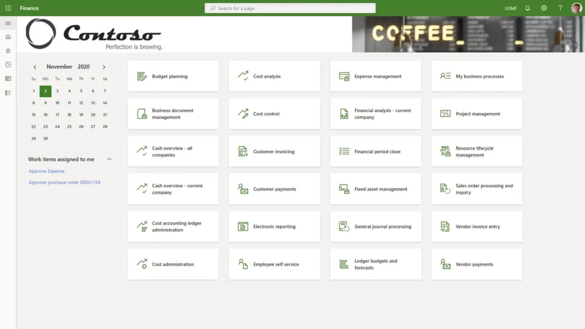Open the Approve Expense link

[x=47, y=171]
